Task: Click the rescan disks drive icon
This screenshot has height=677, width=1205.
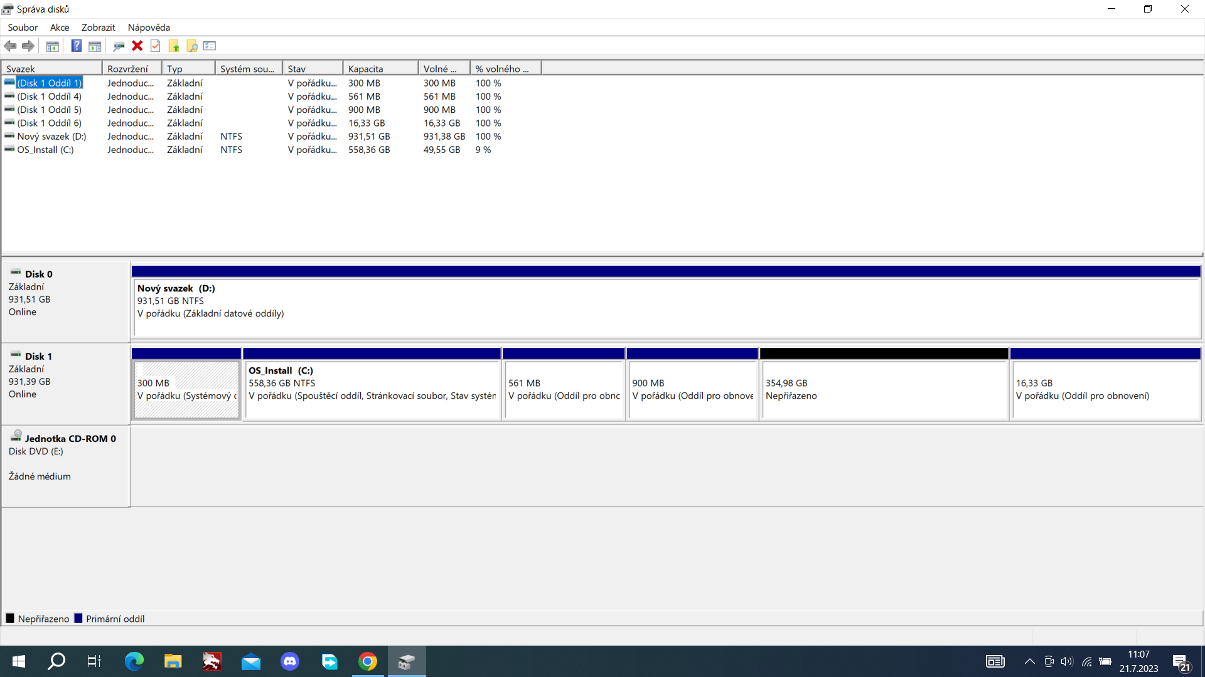Action: click(119, 46)
